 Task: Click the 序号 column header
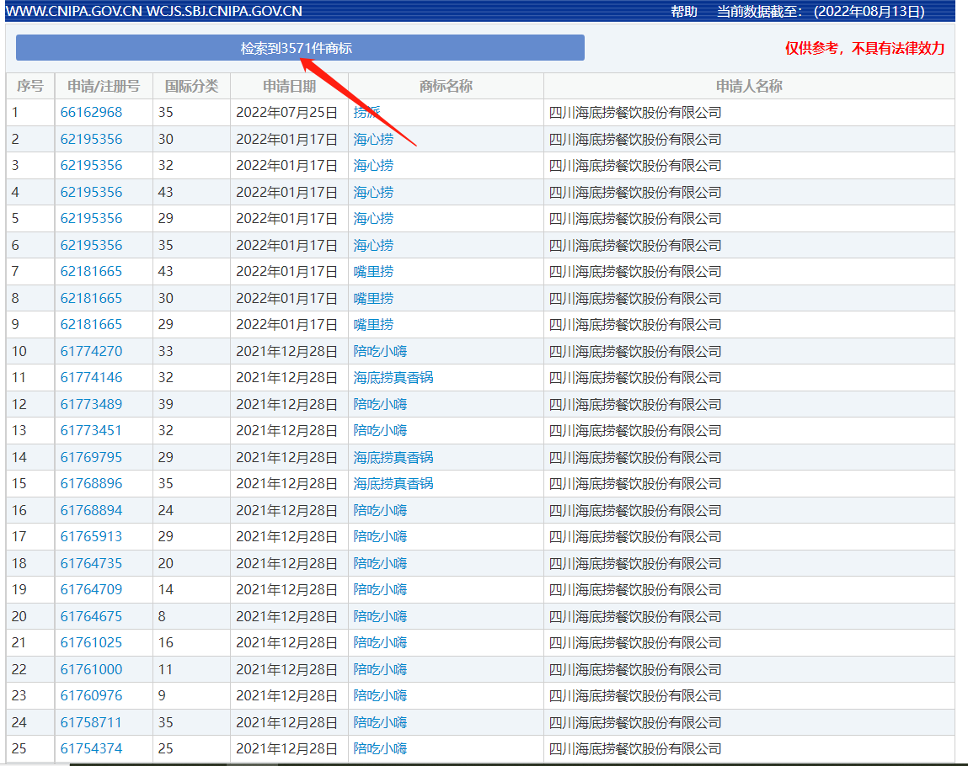point(30,86)
